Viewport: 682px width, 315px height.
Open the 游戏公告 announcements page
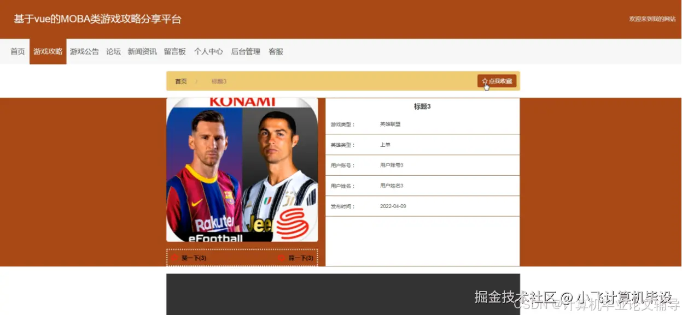tap(85, 51)
